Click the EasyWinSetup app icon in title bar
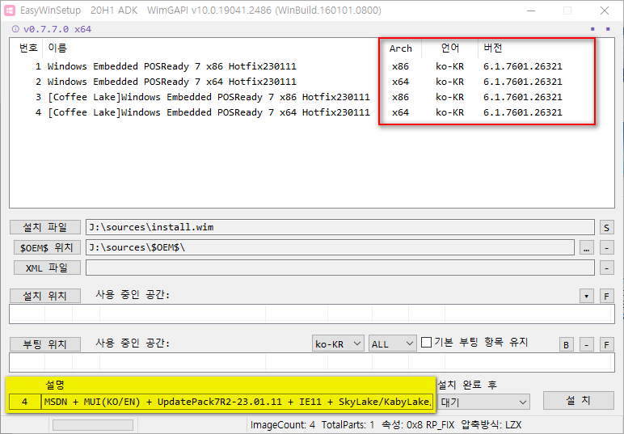 click(10, 11)
